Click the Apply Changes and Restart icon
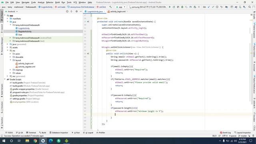Viewport: 256px width, 144px height. tap(174, 7)
